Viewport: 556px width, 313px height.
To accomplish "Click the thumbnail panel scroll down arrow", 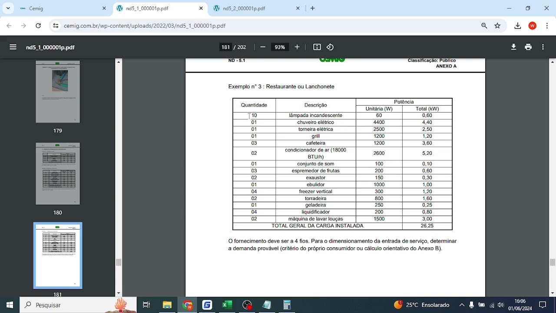I will 119,293.
